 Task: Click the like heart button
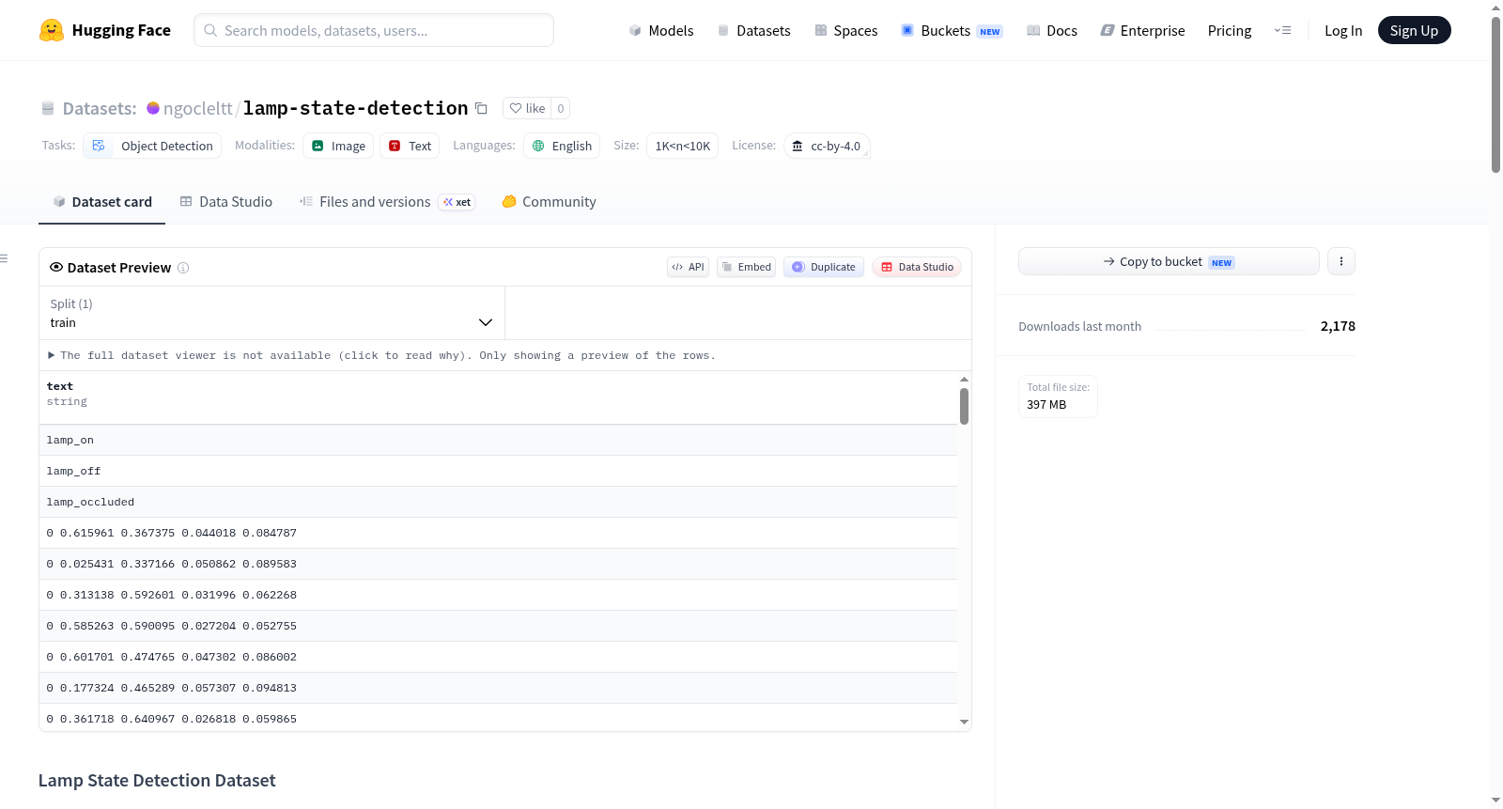(526, 108)
